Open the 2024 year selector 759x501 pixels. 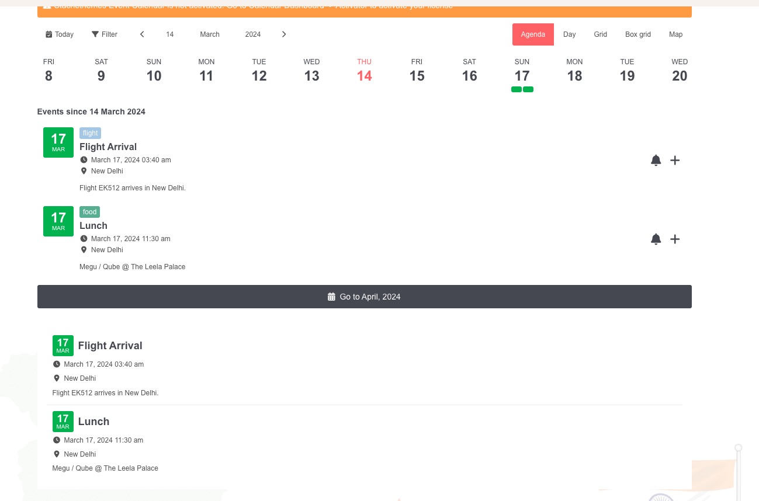coord(253,34)
